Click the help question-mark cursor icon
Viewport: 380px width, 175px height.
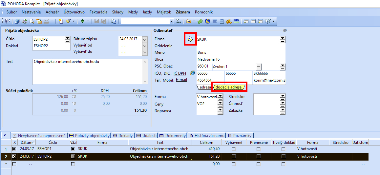pyautogui.click(x=268, y=21)
